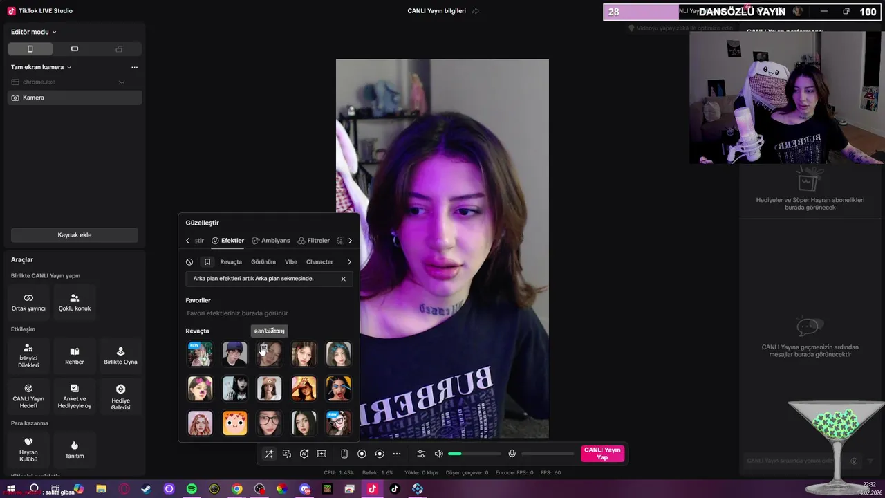
Task: Open Spotify from the taskbar
Action: [x=192, y=489]
